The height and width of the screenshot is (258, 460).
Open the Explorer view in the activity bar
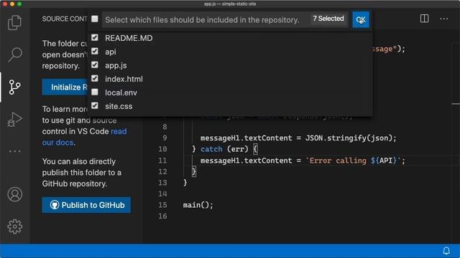14,22
